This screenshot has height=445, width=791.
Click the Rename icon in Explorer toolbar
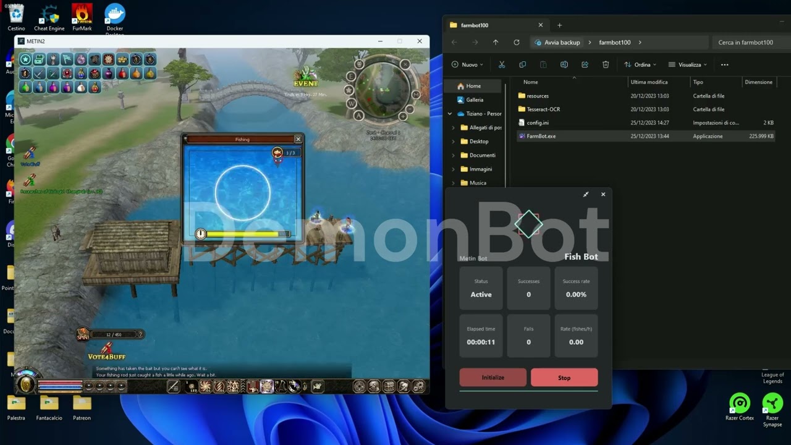point(564,64)
